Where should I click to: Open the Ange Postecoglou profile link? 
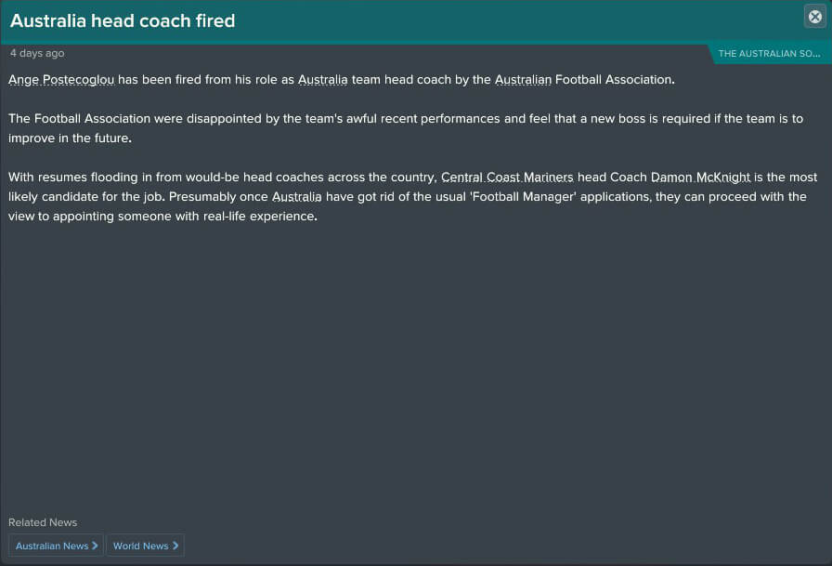[61, 80]
